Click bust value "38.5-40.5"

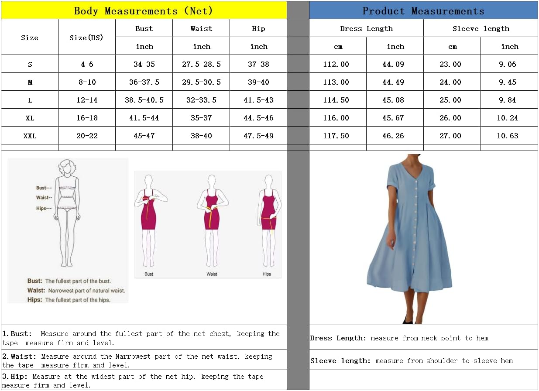coord(144,100)
